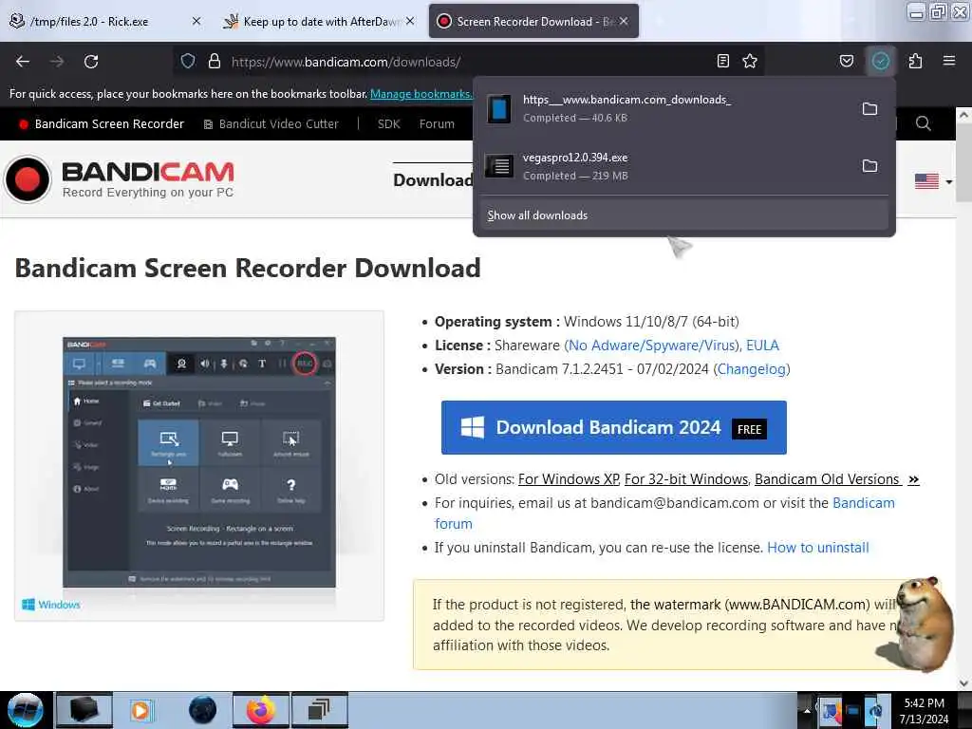Viewport: 972px width, 729px height.
Task: Reload the Bandicam page
Action: click(x=91, y=62)
